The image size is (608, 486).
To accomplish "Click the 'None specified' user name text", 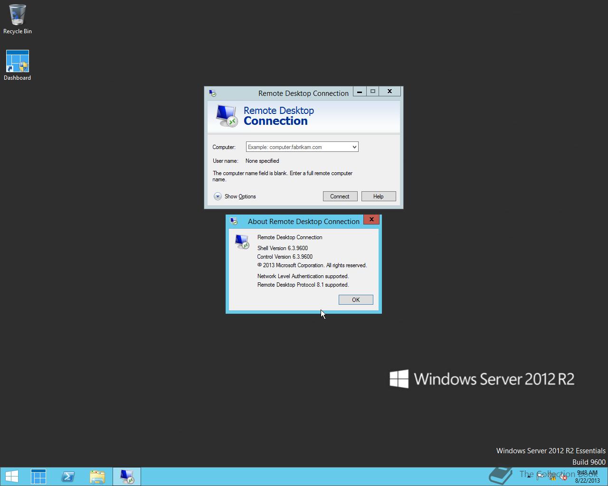I will pyautogui.click(x=262, y=161).
